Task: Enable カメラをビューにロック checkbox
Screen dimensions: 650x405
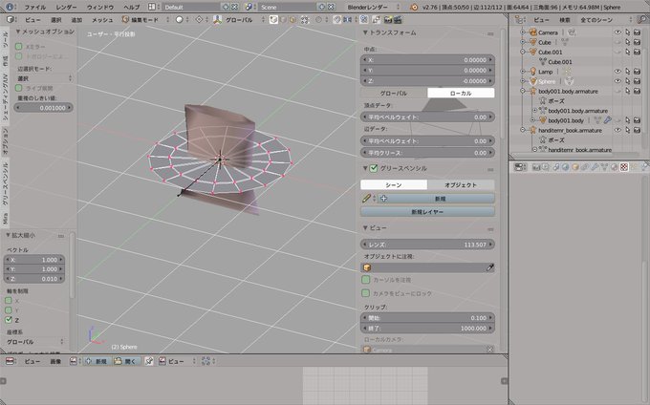Action: pos(365,293)
